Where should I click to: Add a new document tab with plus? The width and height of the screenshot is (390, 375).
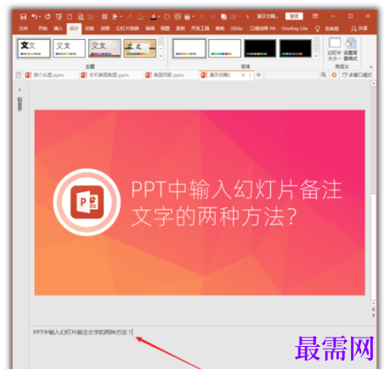(x=258, y=75)
